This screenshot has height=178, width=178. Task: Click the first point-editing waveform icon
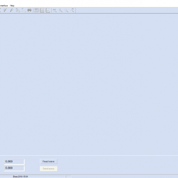(18, 10)
